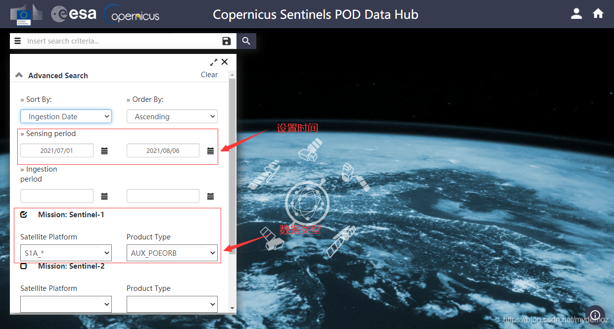Click the Ingestion period label
614x329 pixels.
tap(39, 174)
